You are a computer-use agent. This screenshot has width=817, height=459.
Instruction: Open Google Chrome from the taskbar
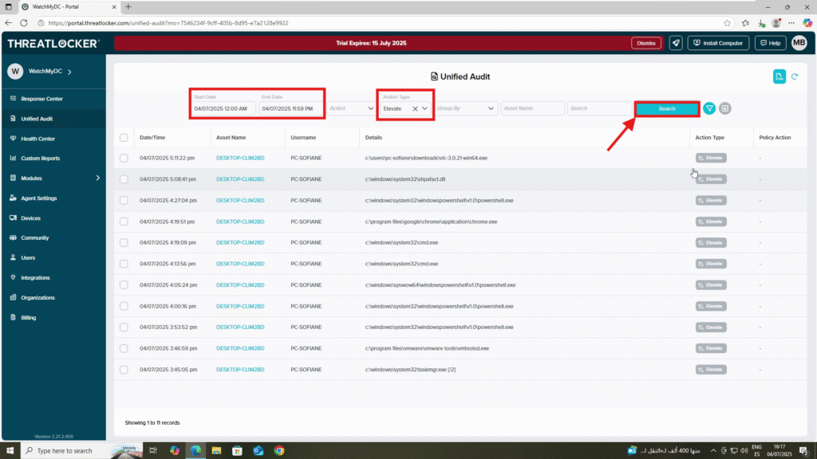pyautogui.click(x=279, y=451)
